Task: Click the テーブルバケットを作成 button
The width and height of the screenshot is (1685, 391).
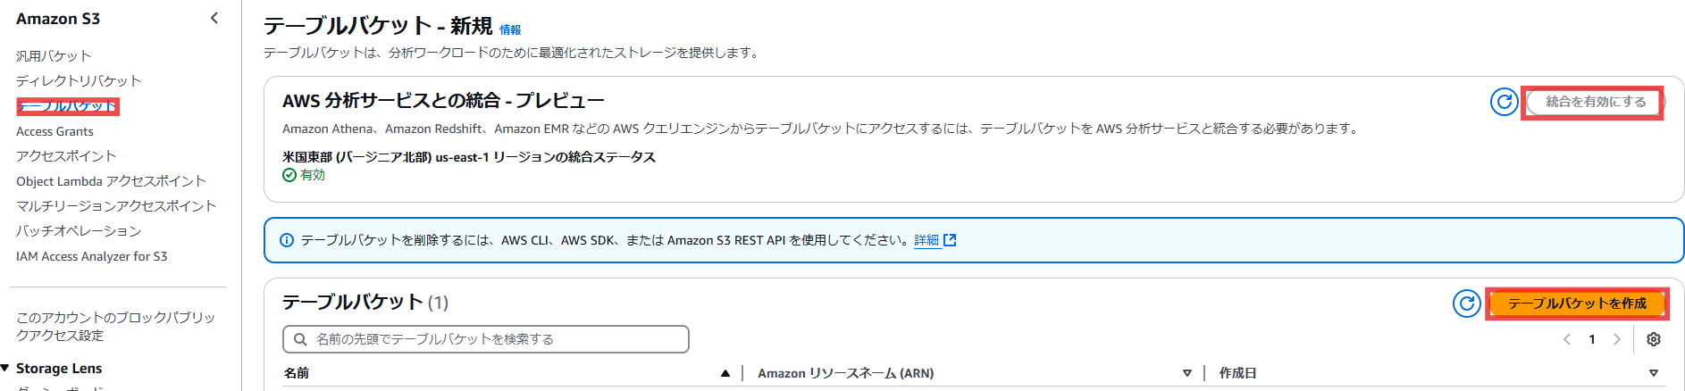Action: [1577, 304]
